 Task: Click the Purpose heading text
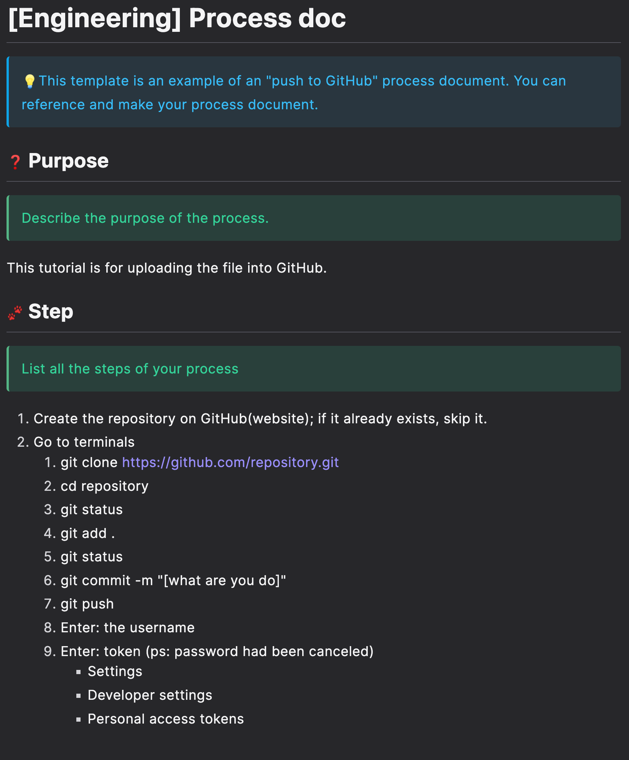(68, 161)
